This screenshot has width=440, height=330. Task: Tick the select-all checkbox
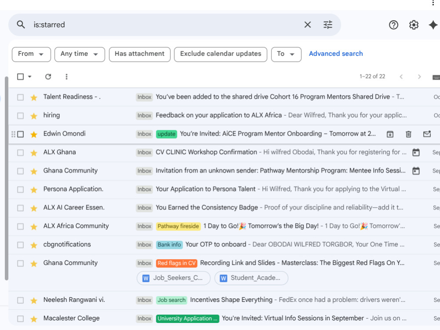point(20,77)
